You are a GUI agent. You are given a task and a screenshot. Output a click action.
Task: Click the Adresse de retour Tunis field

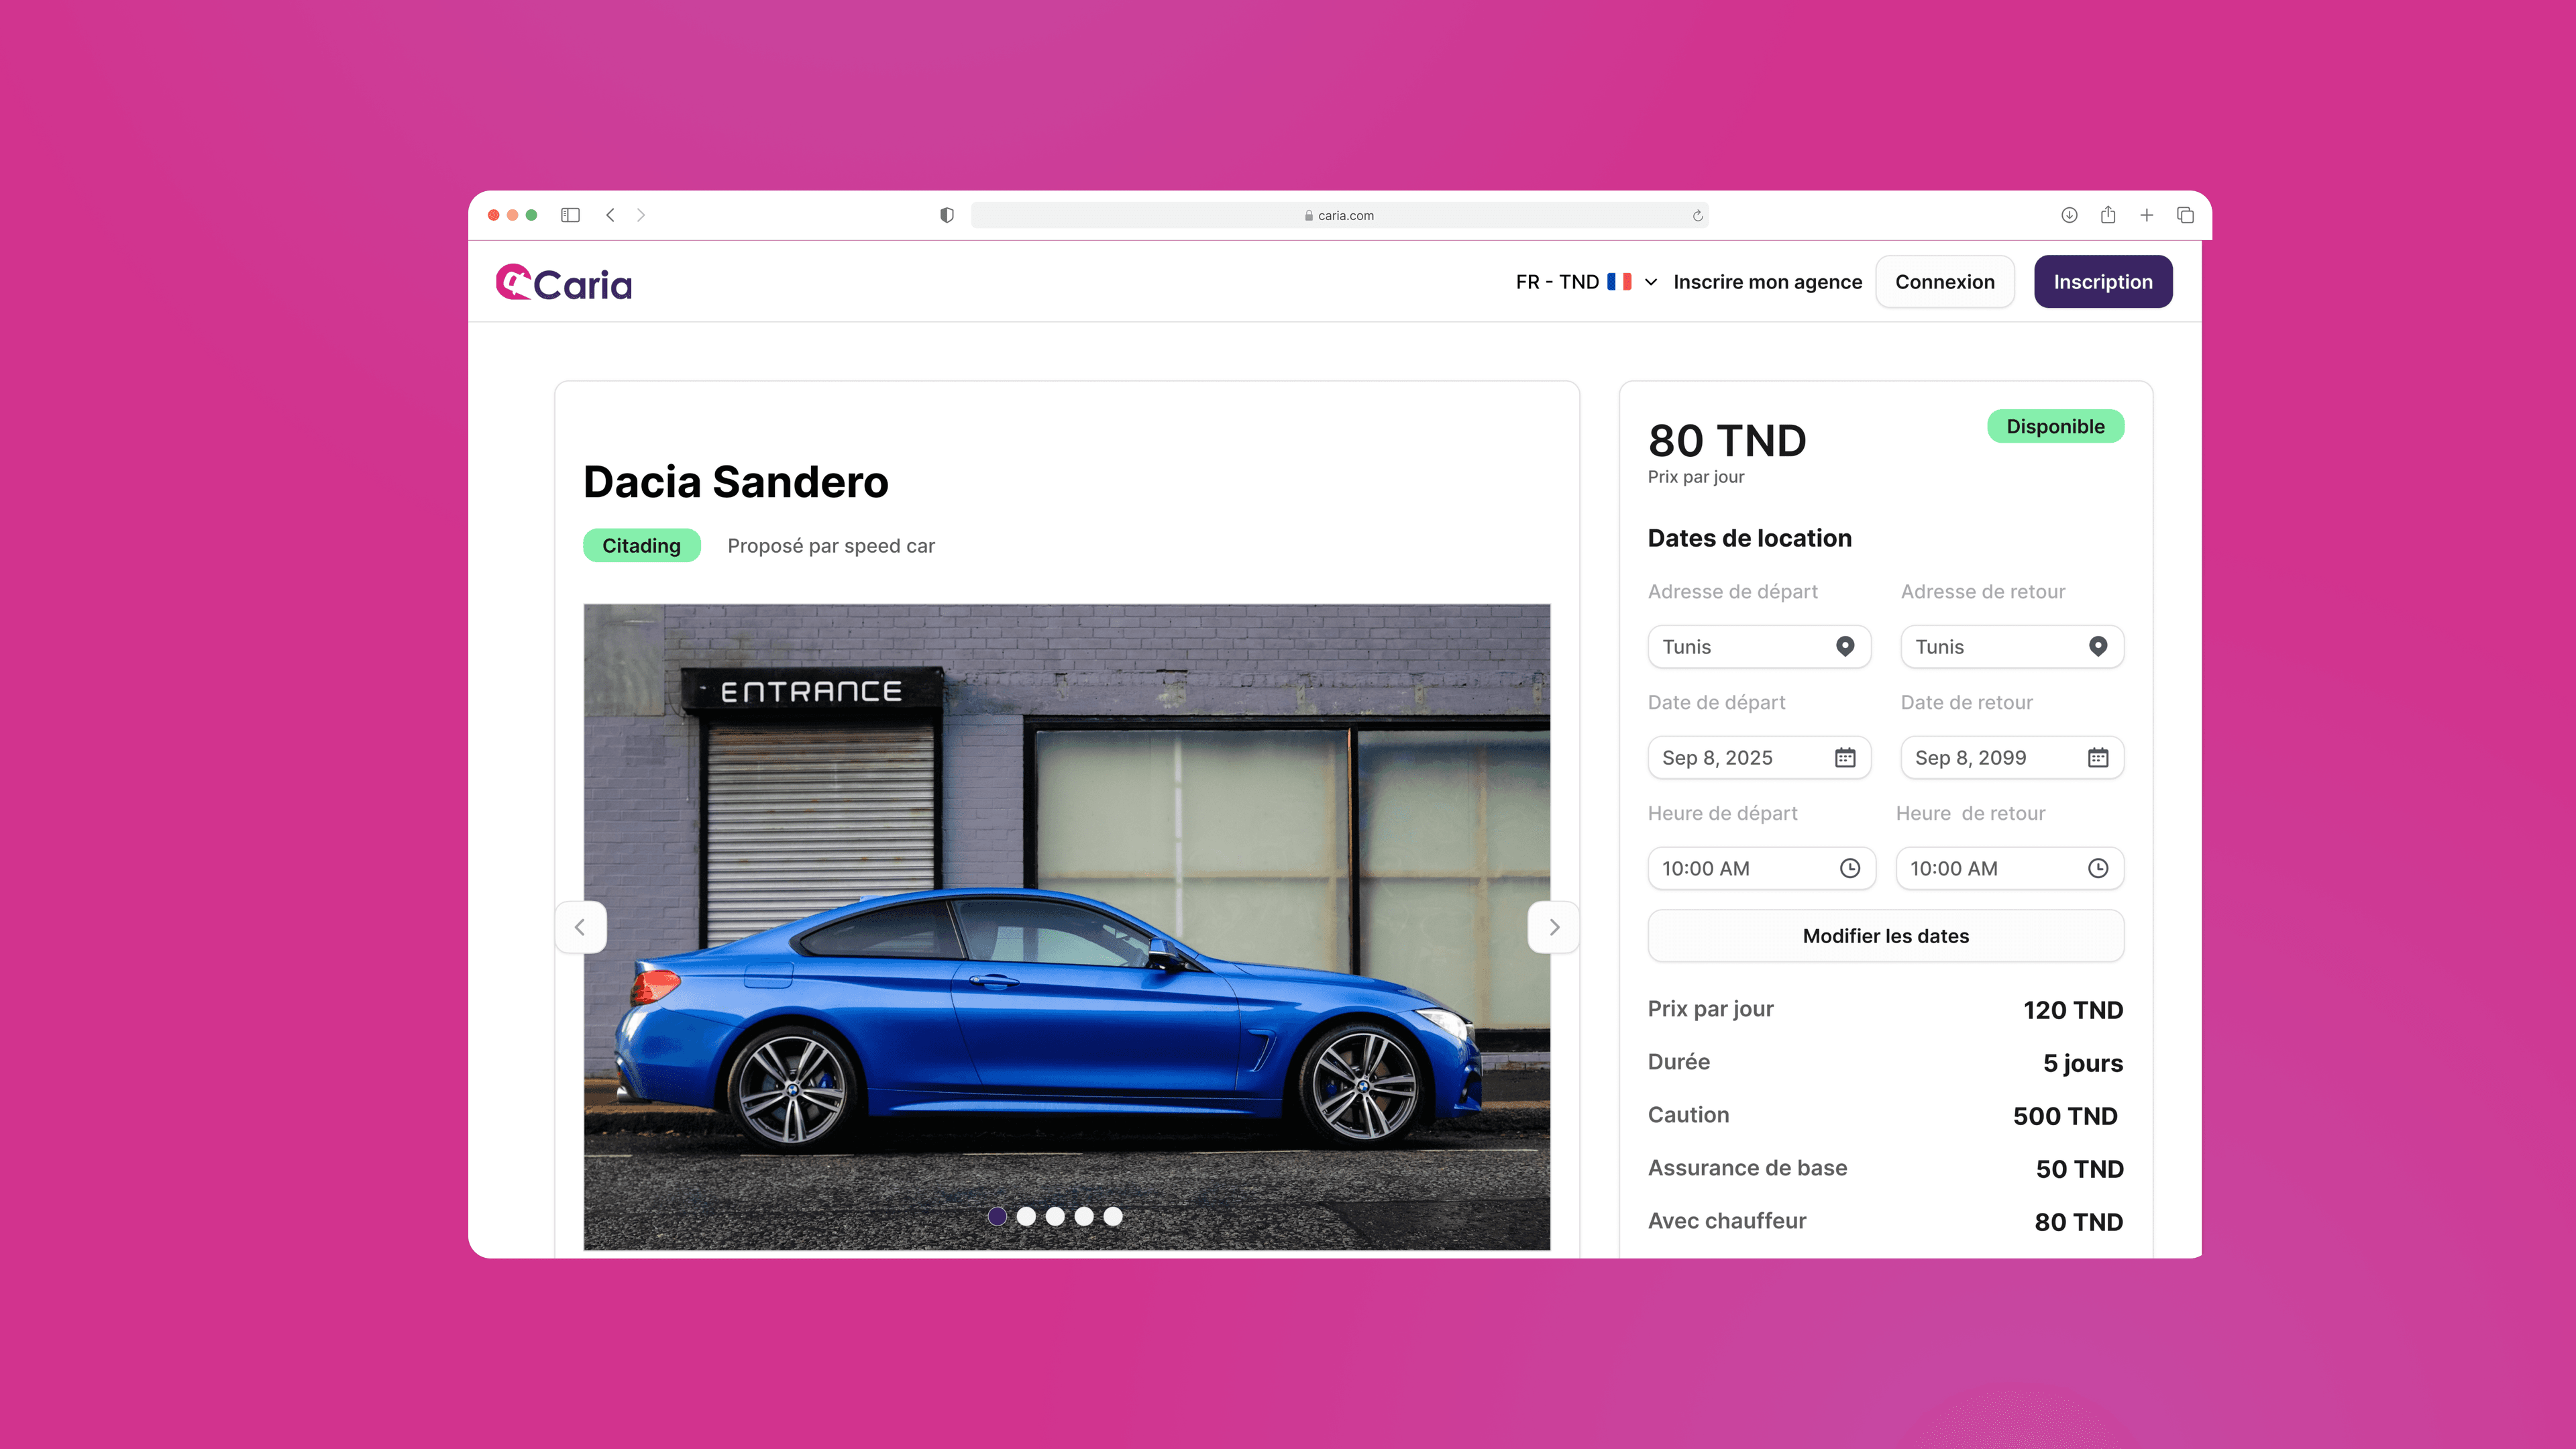pos(2012,647)
